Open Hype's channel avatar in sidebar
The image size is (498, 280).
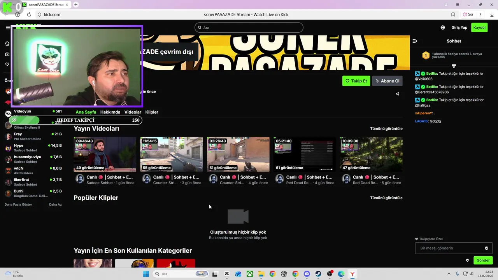8,148
